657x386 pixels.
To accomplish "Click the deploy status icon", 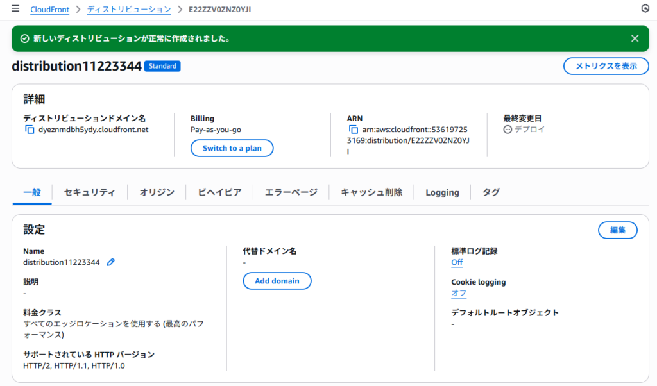I will point(508,130).
